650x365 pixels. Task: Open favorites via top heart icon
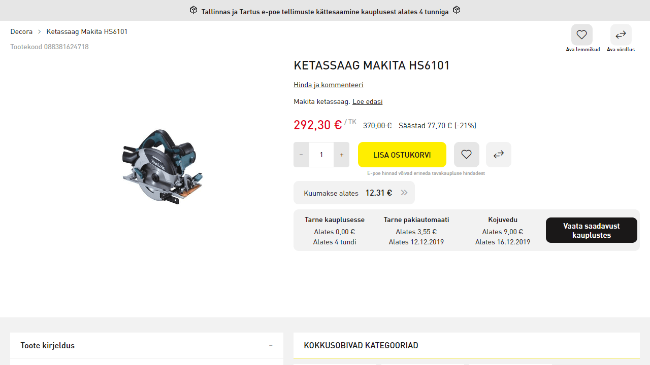(x=582, y=35)
